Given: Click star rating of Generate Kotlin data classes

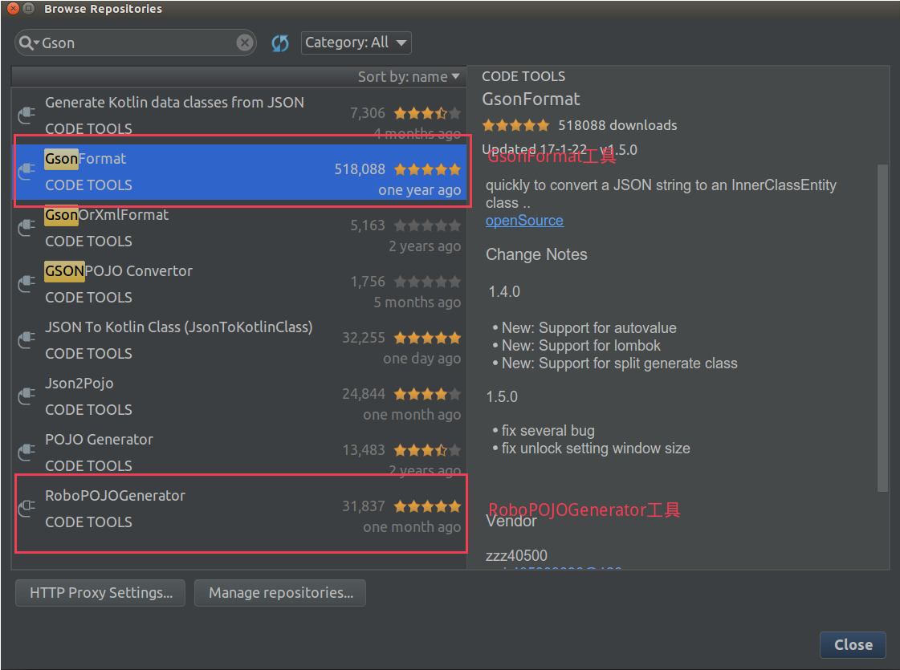Looking at the screenshot, I should (427, 113).
